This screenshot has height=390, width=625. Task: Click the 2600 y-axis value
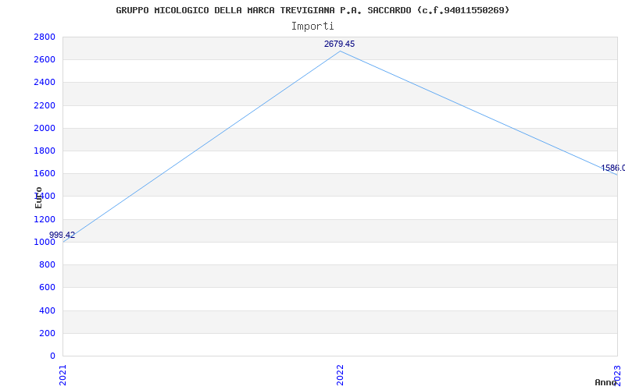pyautogui.click(x=45, y=60)
